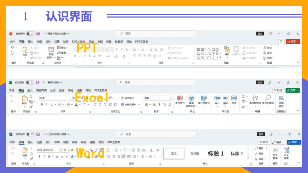Open font name combo box 宋体 in Excel
Screen dimensions: 308x173
pos(56,98)
